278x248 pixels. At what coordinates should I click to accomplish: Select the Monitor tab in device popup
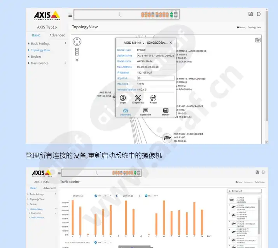coord(166,112)
